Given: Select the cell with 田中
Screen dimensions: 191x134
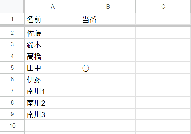Looking at the screenshot, I should (52, 68).
